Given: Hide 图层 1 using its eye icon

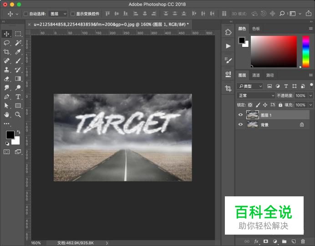Looking at the screenshot, I should [x=241, y=115].
